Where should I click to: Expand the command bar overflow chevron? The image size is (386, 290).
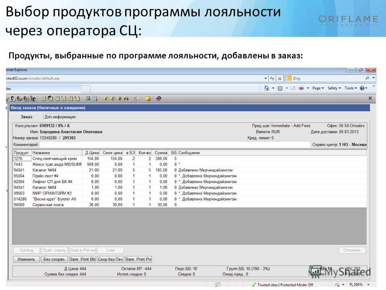[x=374, y=86]
